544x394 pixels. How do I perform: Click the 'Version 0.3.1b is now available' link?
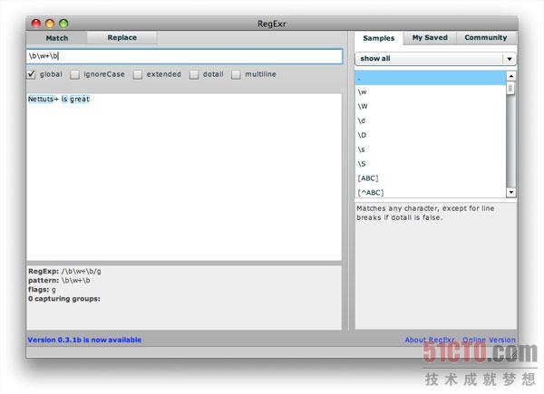[x=84, y=340]
